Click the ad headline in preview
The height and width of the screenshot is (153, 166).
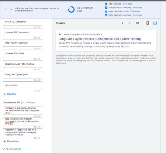(99, 39)
